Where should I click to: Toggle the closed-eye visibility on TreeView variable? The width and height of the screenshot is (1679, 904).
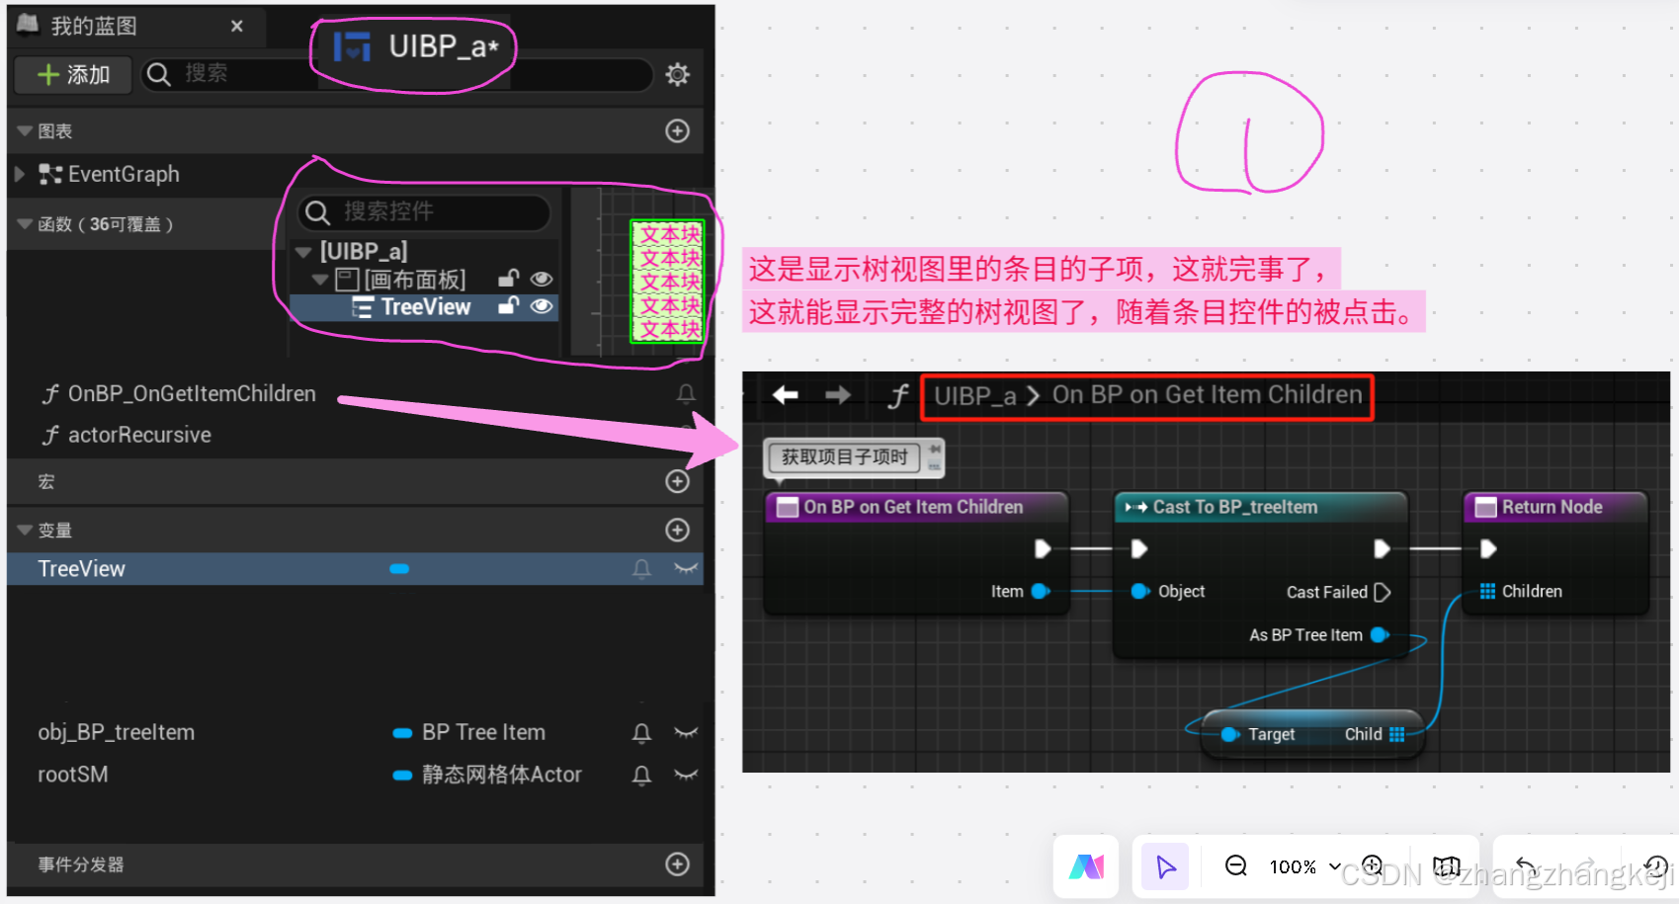(686, 568)
